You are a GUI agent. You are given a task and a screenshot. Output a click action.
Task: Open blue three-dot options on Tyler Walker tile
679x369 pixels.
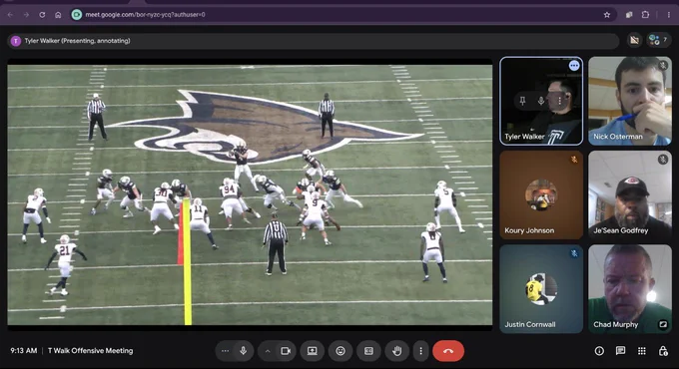coord(574,66)
